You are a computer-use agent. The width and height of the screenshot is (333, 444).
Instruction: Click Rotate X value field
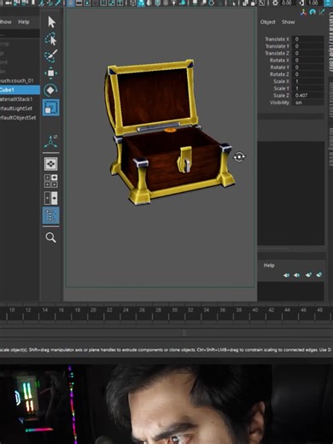tap(308, 61)
